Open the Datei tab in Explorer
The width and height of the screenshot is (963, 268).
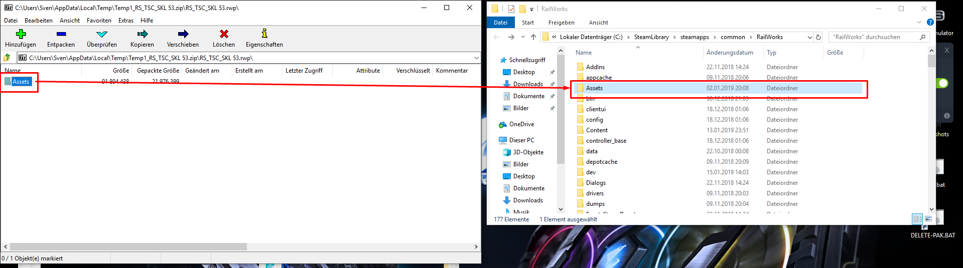[x=500, y=23]
